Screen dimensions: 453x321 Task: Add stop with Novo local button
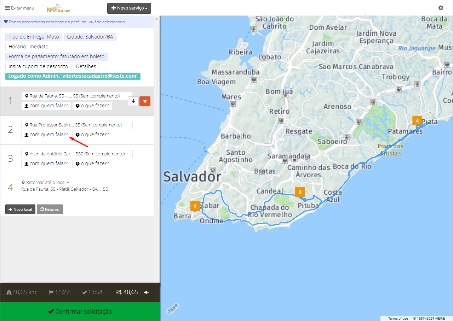[20, 209]
